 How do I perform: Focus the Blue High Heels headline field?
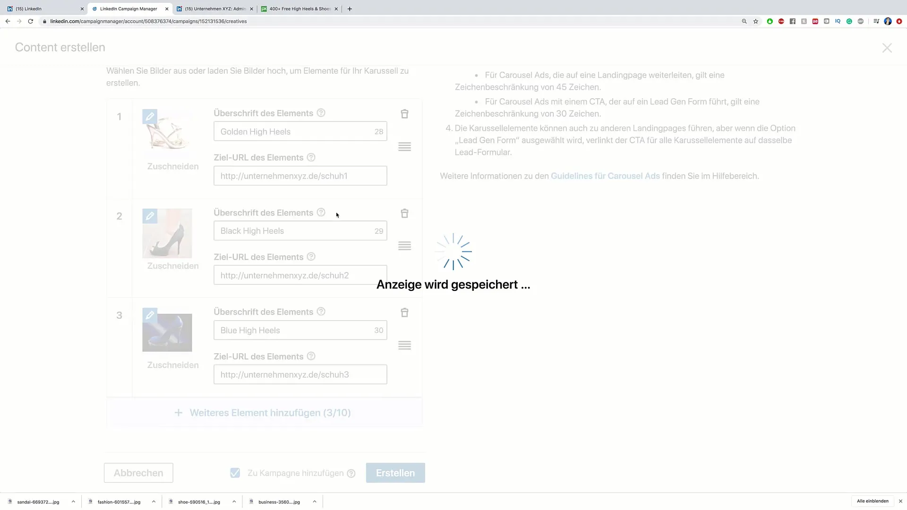[x=300, y=330]
